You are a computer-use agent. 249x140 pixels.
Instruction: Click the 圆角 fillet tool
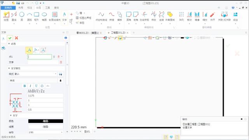pos(129,16)
